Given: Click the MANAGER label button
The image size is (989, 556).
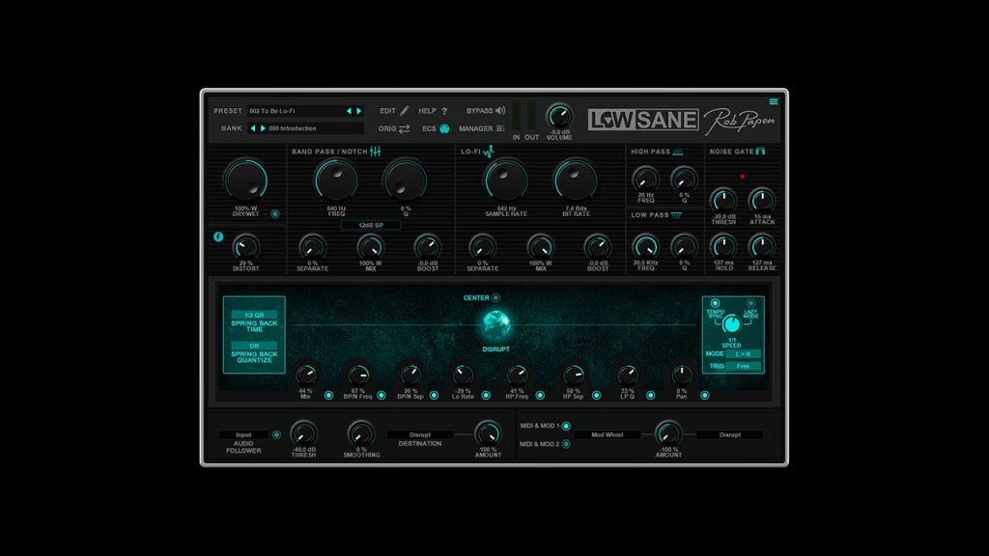Looking at the screenshot, I should tap(475, 128).
